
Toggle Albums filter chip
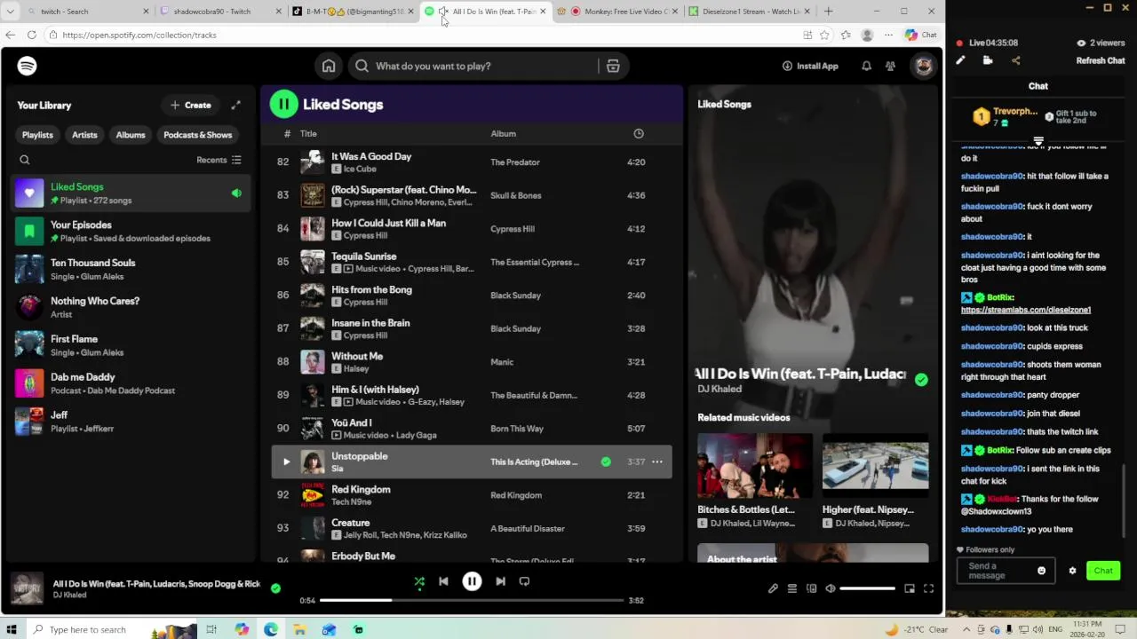pyautogui.click(x=131, y=135)
